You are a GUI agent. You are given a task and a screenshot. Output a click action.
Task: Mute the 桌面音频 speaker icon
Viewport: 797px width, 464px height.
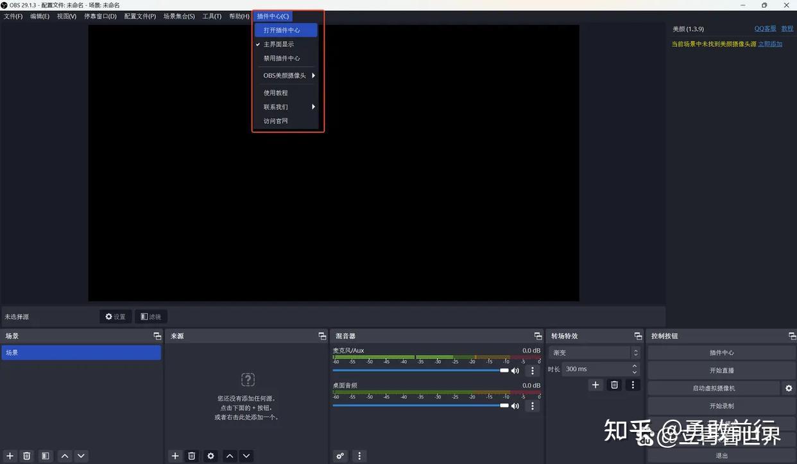(x=515, y=406)
